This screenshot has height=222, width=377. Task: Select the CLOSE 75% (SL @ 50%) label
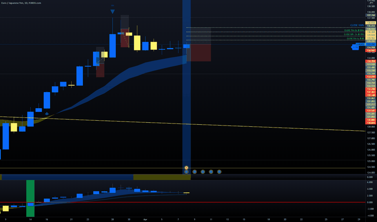[354, 31]
